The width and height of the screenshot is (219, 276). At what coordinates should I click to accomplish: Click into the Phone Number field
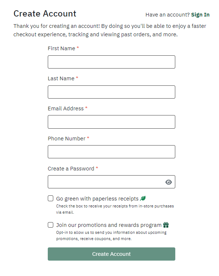pyautogui.click(x=111, y=152)
